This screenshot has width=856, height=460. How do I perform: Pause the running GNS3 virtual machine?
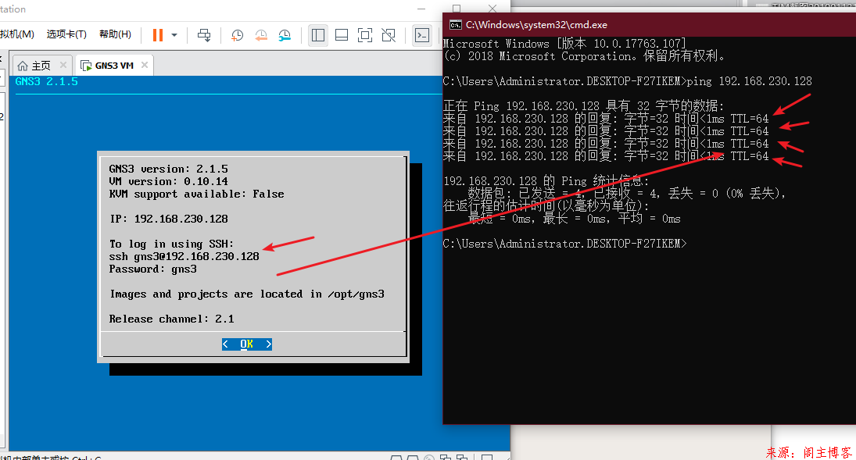click(x=158, y=35)
